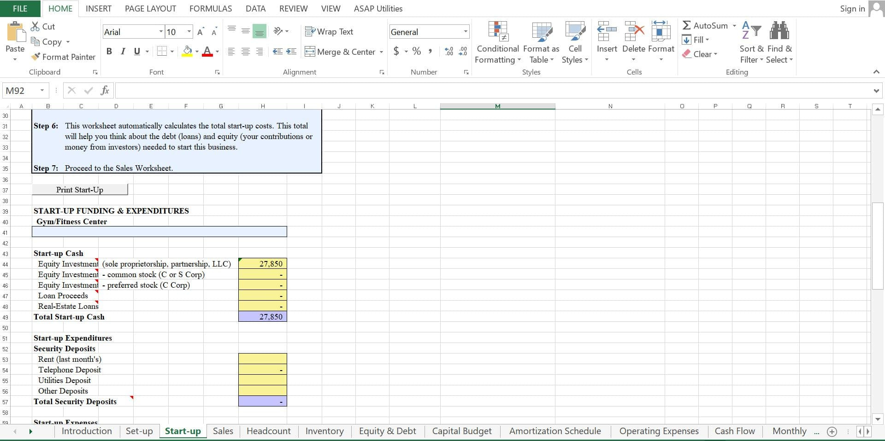Collapse the ribbon with caret
The width and height of the screenshot is (885, 441).
coord(876,72)
